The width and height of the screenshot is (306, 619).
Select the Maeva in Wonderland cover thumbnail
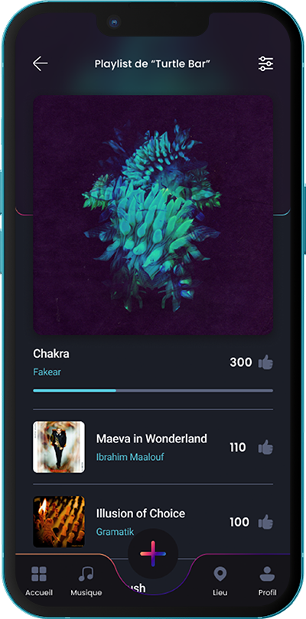(58, 447)
